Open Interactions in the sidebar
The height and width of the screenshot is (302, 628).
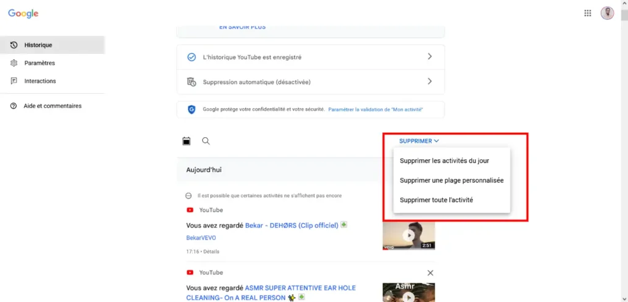coord(53,81)
